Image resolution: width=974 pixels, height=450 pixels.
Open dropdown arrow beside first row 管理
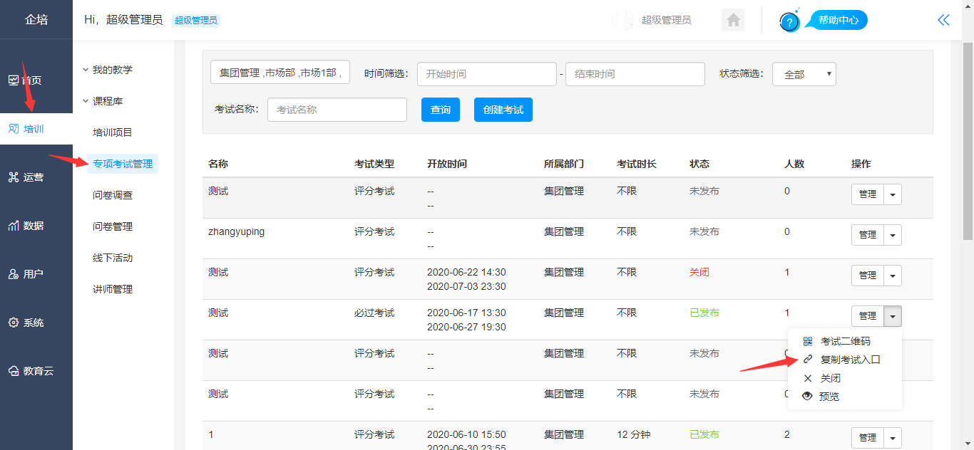point(893,194)
